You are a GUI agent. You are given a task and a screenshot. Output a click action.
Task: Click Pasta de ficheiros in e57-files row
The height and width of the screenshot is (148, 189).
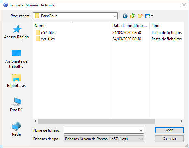pyautogui.click(x=167, y=33)
